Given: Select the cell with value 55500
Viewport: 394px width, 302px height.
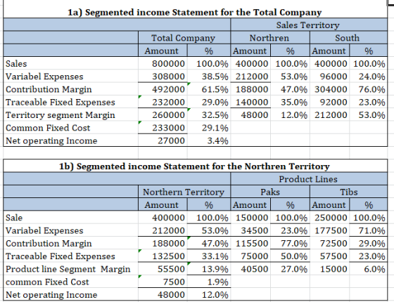Looking at the screenshot, I should [x=163, y=269].
